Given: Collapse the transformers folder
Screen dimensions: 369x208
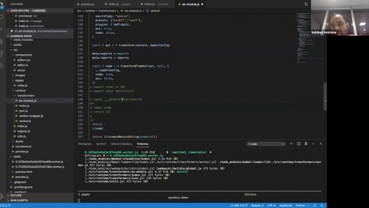Looking at the screenshot, I should 25,95.
